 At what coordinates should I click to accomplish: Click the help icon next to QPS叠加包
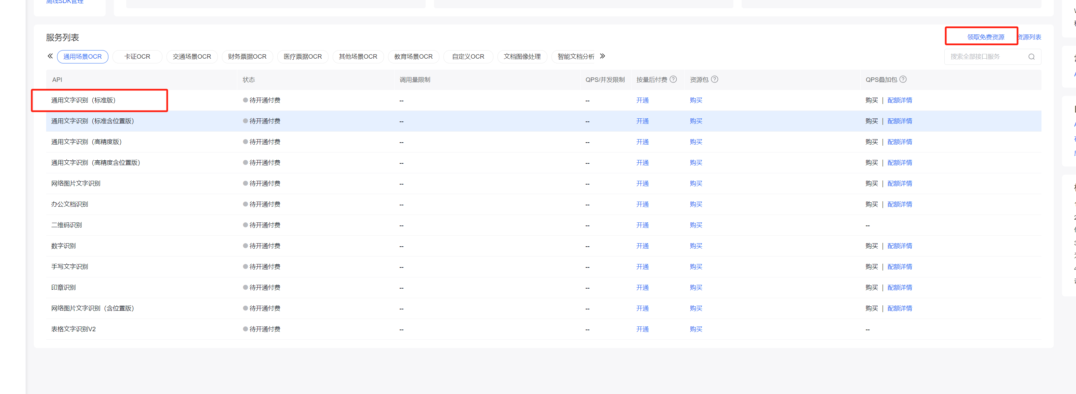903,79
